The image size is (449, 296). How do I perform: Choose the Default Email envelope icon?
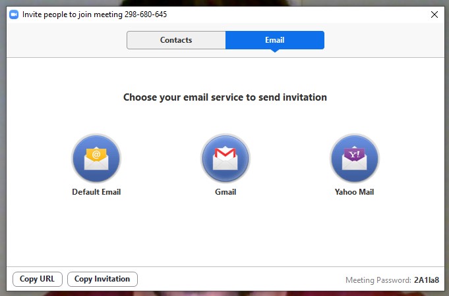coord(96,159)
